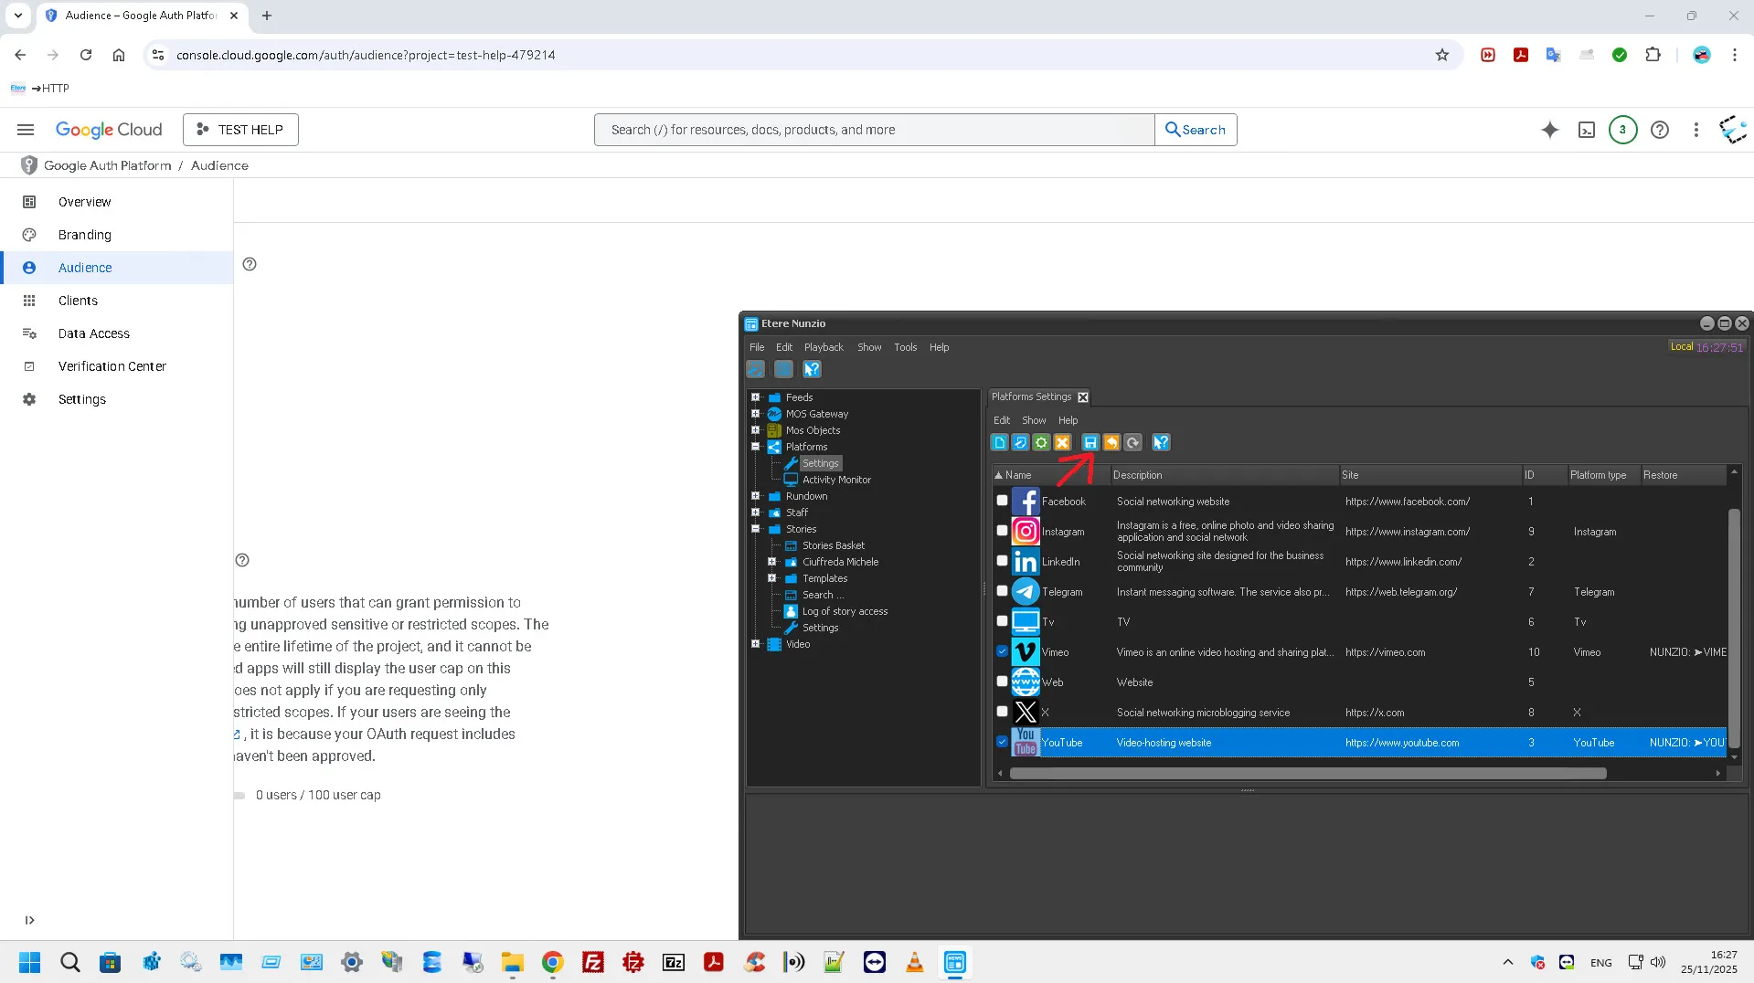Open the TEST HELP project selector
The image size is (1754, 983).
(x=240, y=130)
